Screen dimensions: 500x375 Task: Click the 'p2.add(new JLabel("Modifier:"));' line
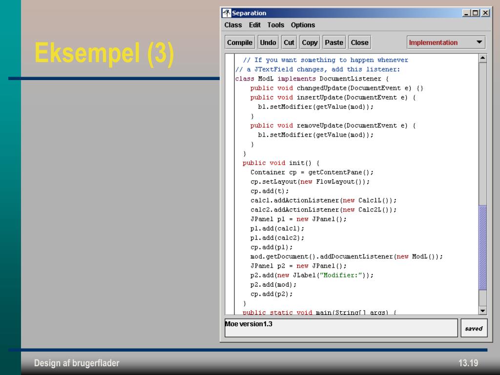[312, 275]
